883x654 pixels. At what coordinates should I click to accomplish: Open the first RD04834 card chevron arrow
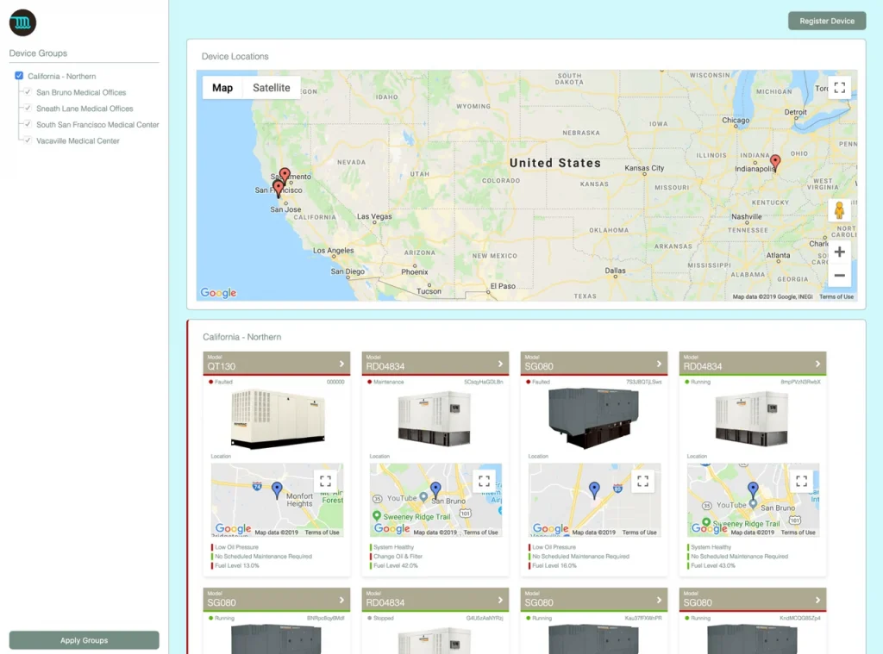pyautogui.click(x=500, y=364)
